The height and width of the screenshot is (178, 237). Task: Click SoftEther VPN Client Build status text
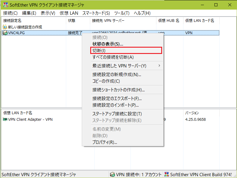[x=201, y=174]
